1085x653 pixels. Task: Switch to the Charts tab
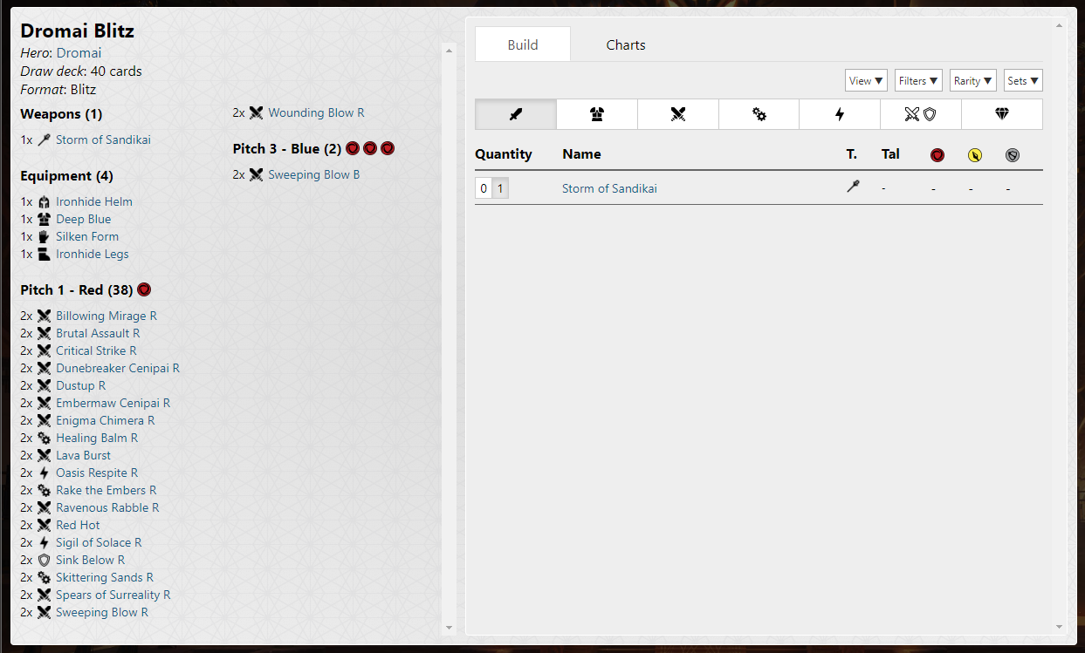coord(626,44)
